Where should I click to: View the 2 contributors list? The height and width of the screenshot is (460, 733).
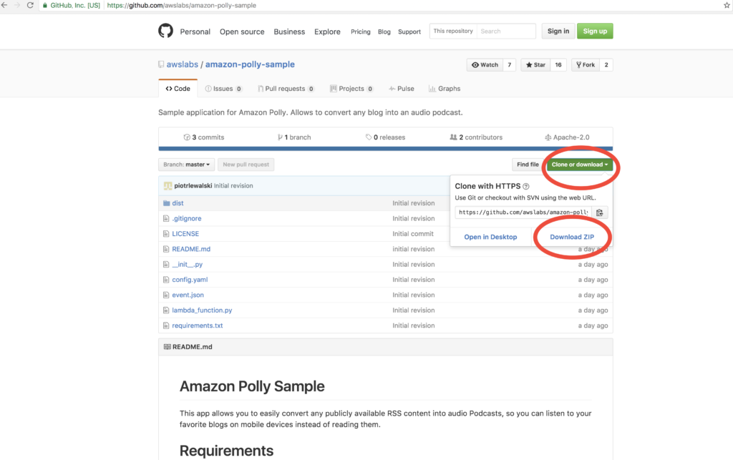pos(476,137)
